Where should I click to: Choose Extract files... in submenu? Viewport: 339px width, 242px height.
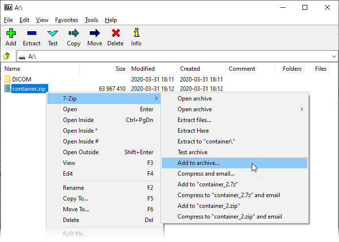[x=235, y=120]
